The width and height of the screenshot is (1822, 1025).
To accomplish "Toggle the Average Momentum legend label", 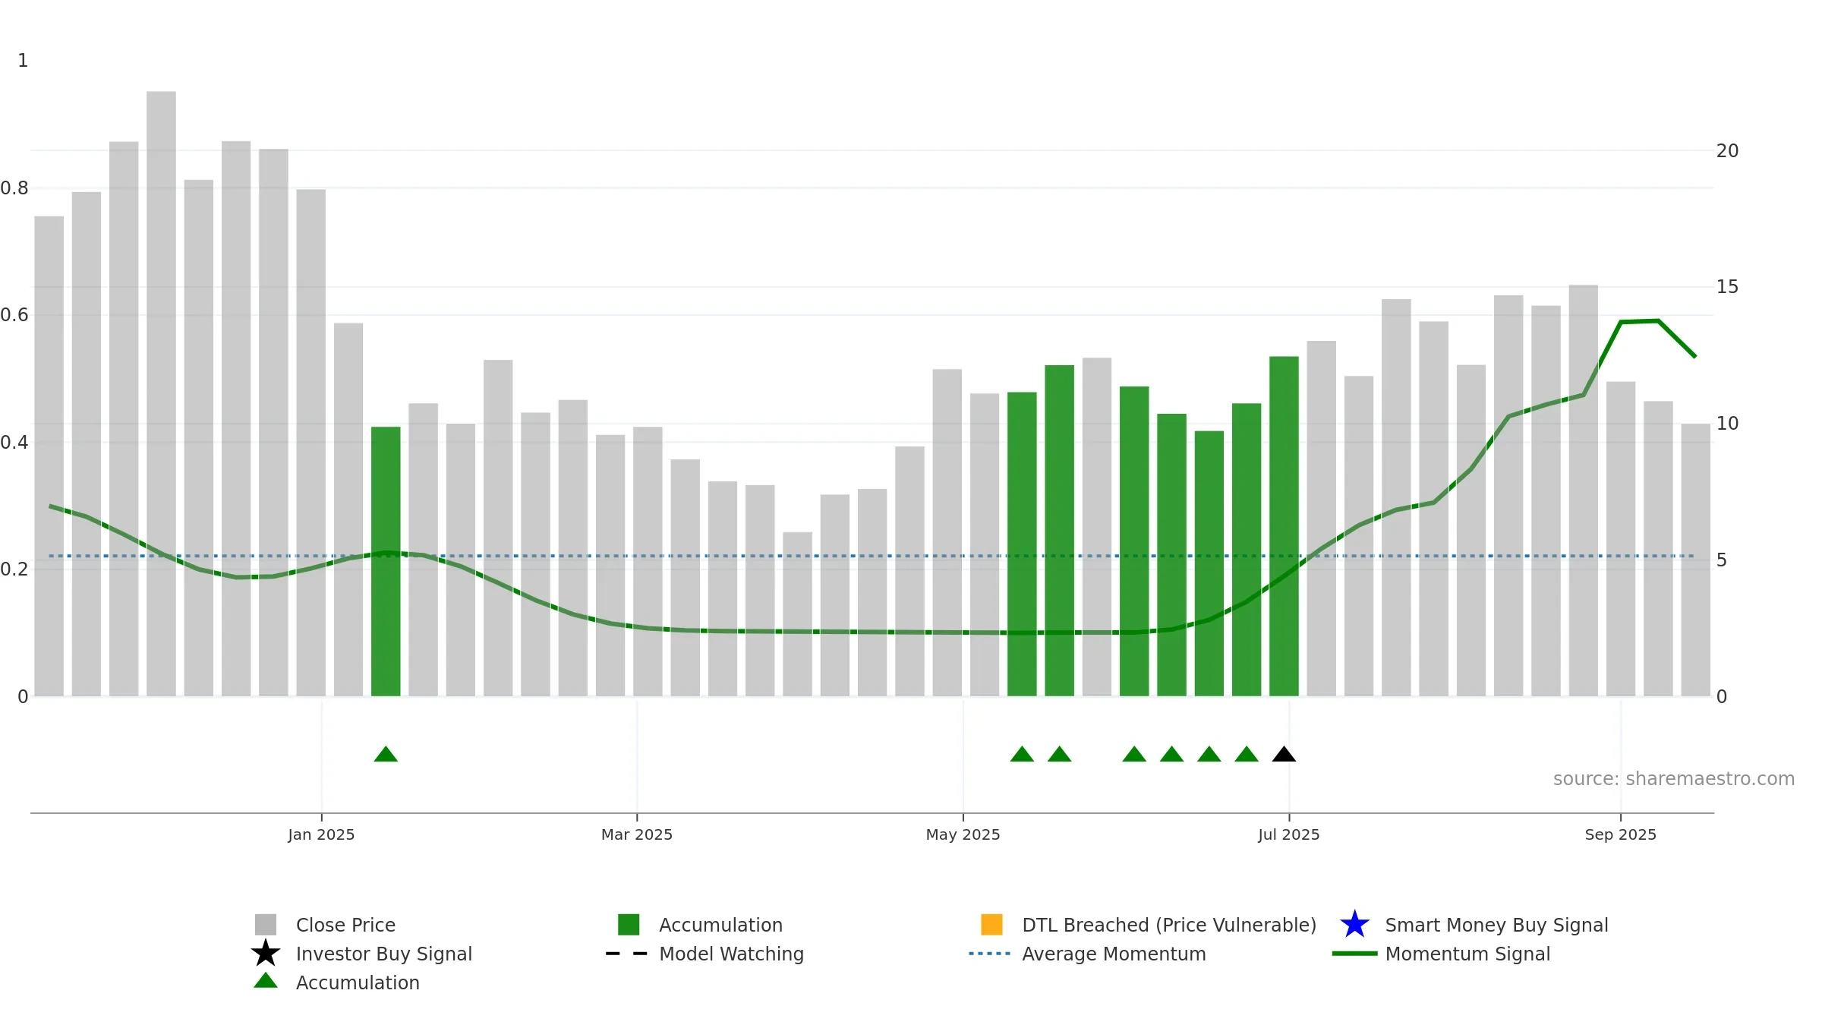I will [1114, 954].
